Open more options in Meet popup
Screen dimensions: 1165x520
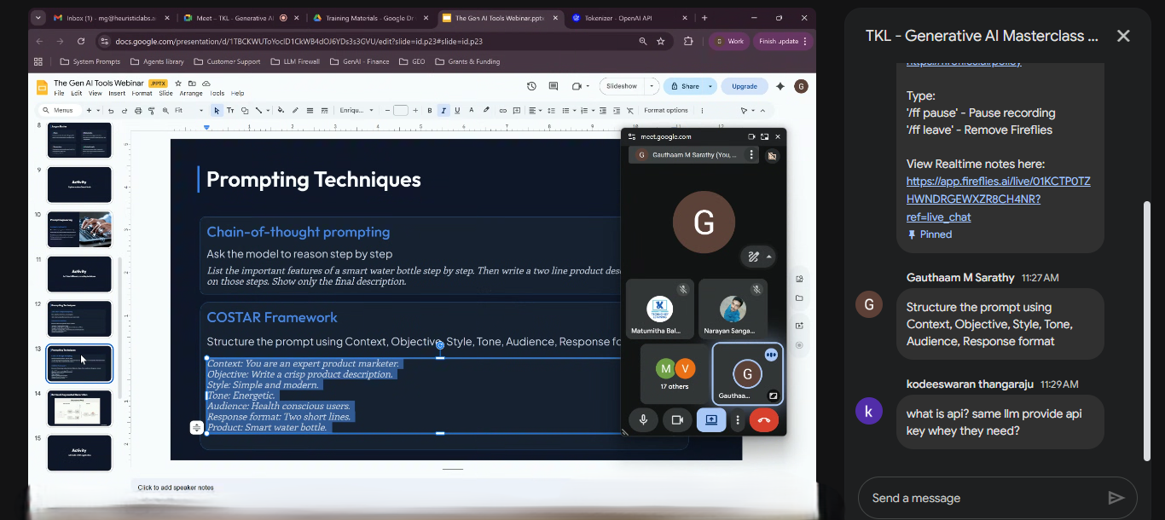click(x=738, y=420)
